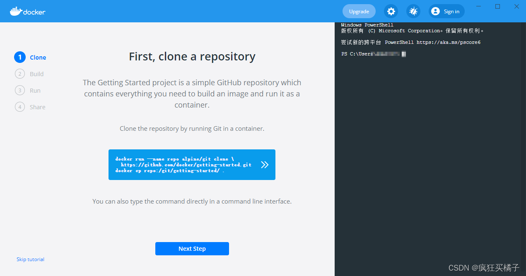This screenshot has width=526, height=276.
Task: Select the Build step label
Action: click(37, 74)
